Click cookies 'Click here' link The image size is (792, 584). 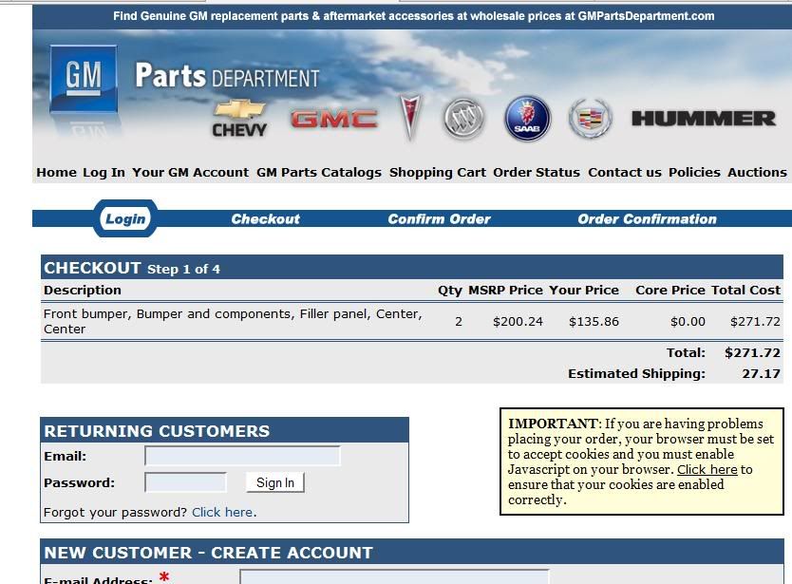(x=707, y=469)
